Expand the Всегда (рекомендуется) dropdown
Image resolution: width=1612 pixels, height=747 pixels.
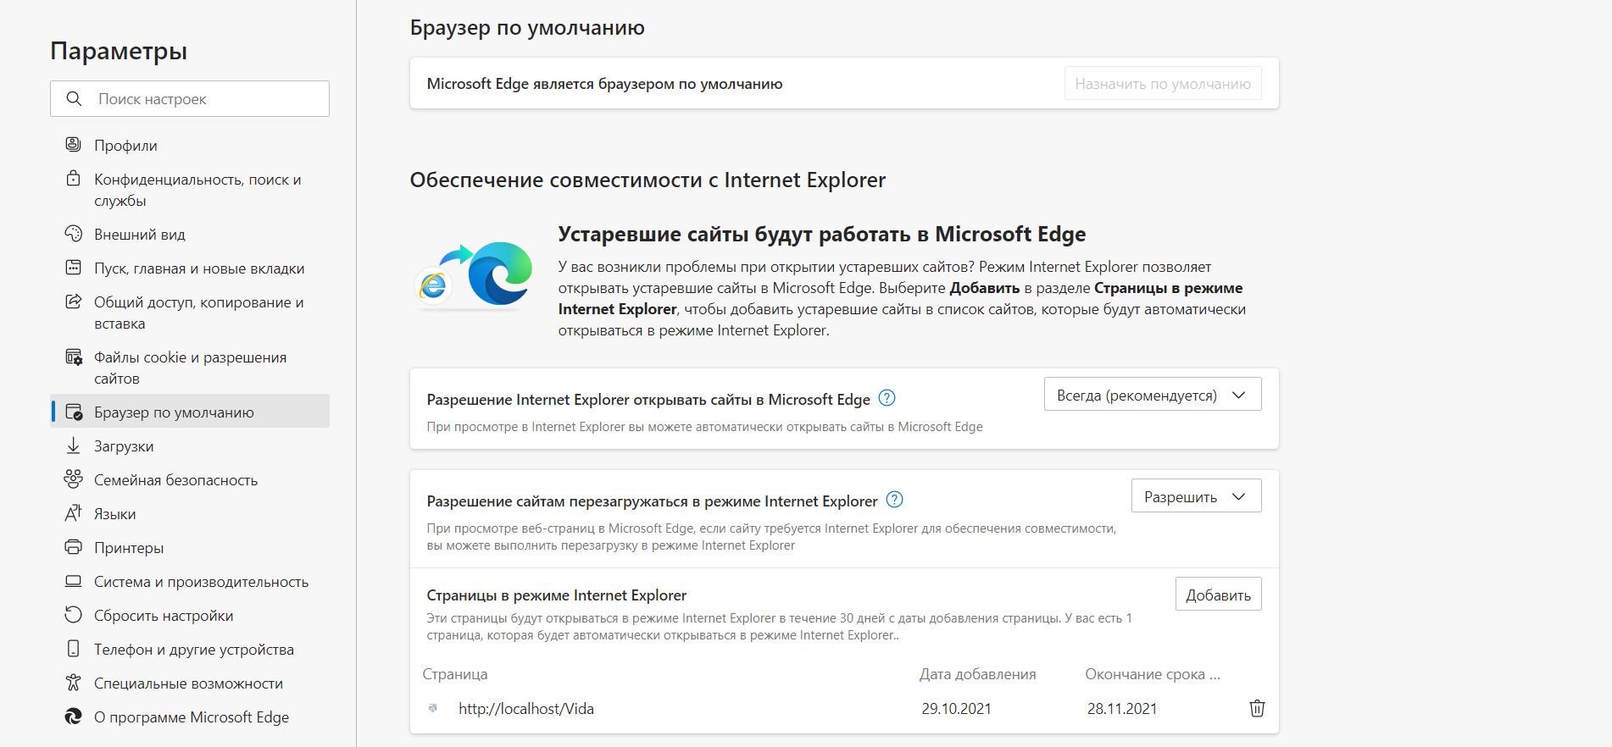point(1152,395)
